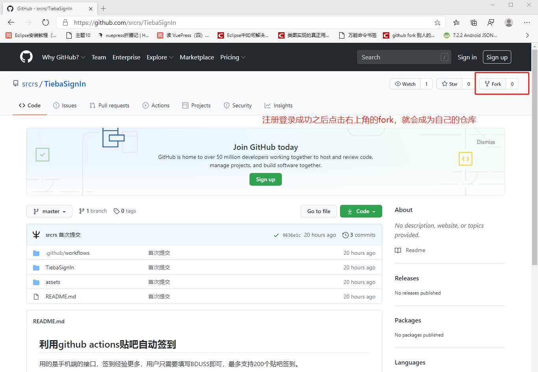538x372 pixels.
Task: Switch to the Code tab
Action: point(30,105)
